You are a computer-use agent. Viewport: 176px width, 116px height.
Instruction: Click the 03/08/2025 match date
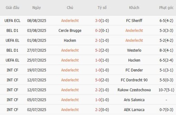pos(37,31)
